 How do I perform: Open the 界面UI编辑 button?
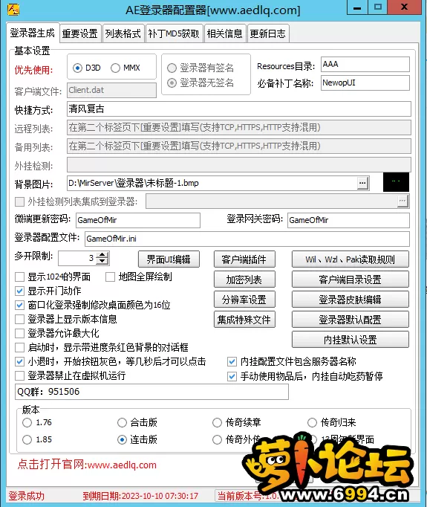point(169,259)
